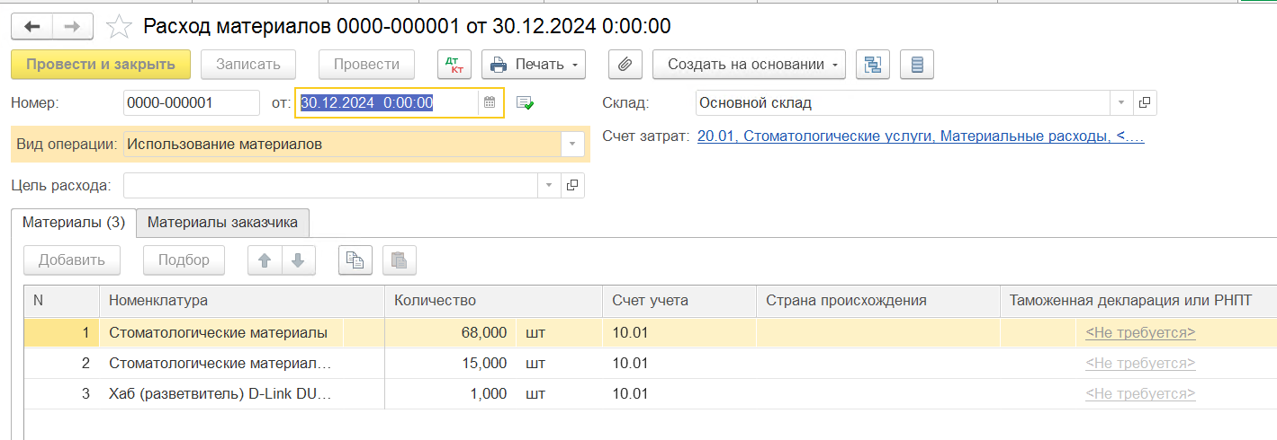Expand the Склад dropdown list
The image size is (1277, 440).
tap(1121, 102)
